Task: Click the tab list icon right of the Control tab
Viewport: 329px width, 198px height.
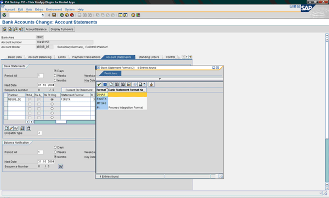Action: [190, 57]
